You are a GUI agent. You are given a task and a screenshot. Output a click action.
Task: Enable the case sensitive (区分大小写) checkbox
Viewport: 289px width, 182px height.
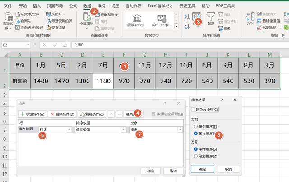pos(194,110)
